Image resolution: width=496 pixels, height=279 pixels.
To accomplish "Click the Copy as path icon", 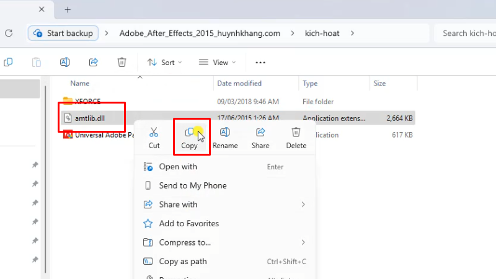I will point(148,262).
